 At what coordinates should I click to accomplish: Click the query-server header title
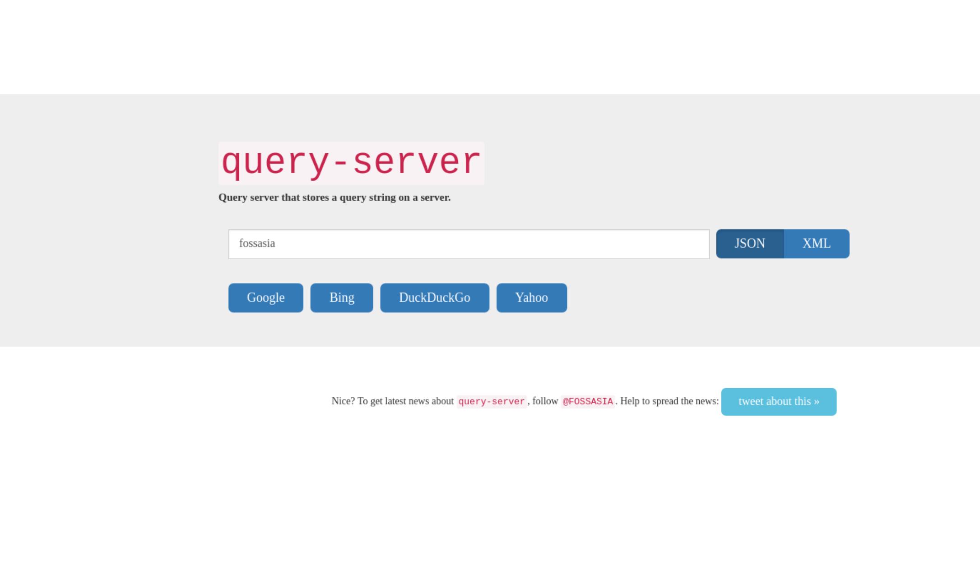(x=352, y=163)
